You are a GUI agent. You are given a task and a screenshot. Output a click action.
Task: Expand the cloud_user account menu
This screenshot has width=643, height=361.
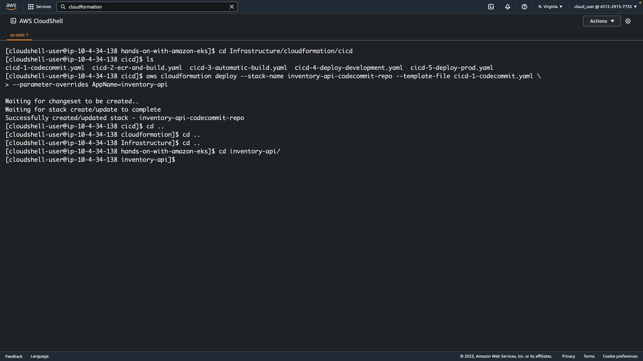point(605,7)
